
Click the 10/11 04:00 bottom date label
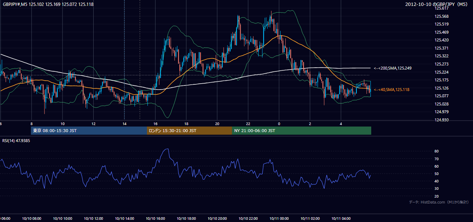341,219
